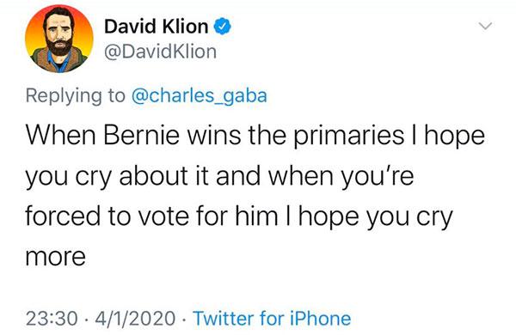This screenshot has width=516, height=335.
Task: Click the word 'hope' on the first tweet line
Action: [x=454, y=137]
